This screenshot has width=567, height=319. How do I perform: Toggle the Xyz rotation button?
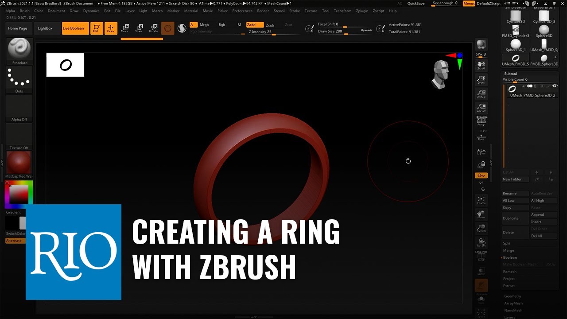(x=481, y=175)
